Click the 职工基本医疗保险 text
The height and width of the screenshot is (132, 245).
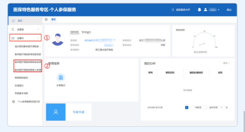coord(104,50)
